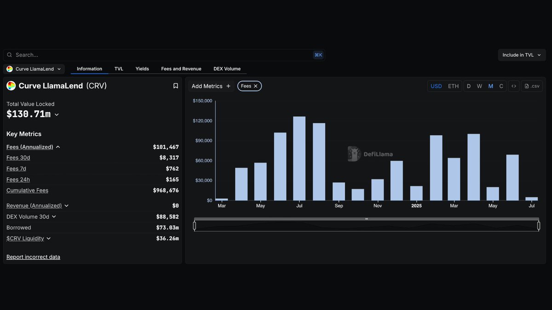Viewport: 552px width, 310px height.
Task: Click the Fees 7d metric label
Action: [16, 169]
